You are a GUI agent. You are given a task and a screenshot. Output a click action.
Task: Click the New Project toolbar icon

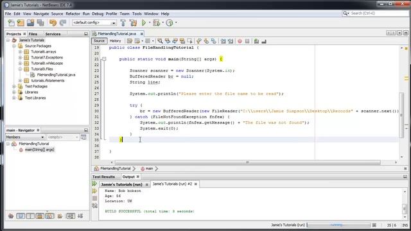tap(21, 23)
